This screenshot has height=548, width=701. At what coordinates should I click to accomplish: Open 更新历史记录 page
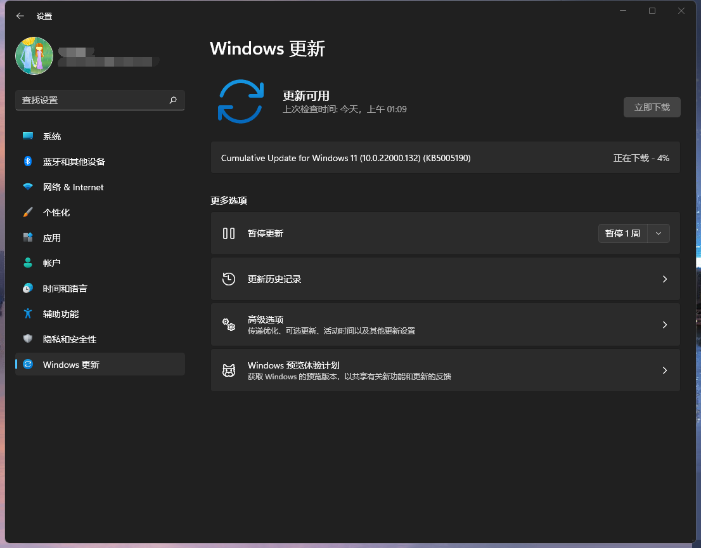(446, 278)
